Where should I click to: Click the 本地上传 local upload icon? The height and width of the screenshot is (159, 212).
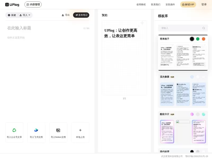pyautogui.click(x=80, y=130)
